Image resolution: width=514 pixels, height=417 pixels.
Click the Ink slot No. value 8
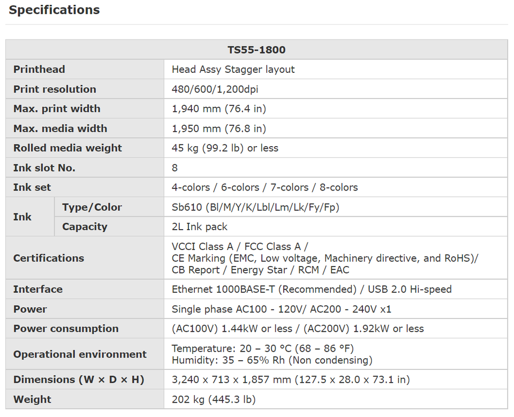coord(175,168)
